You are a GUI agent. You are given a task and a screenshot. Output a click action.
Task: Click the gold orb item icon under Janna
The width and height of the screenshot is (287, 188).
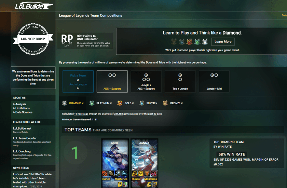point(141,173)
